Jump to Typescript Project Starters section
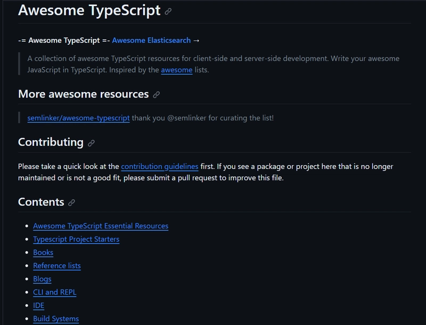Viewport: 426px width, 325px height. click(x=76, y=239)
